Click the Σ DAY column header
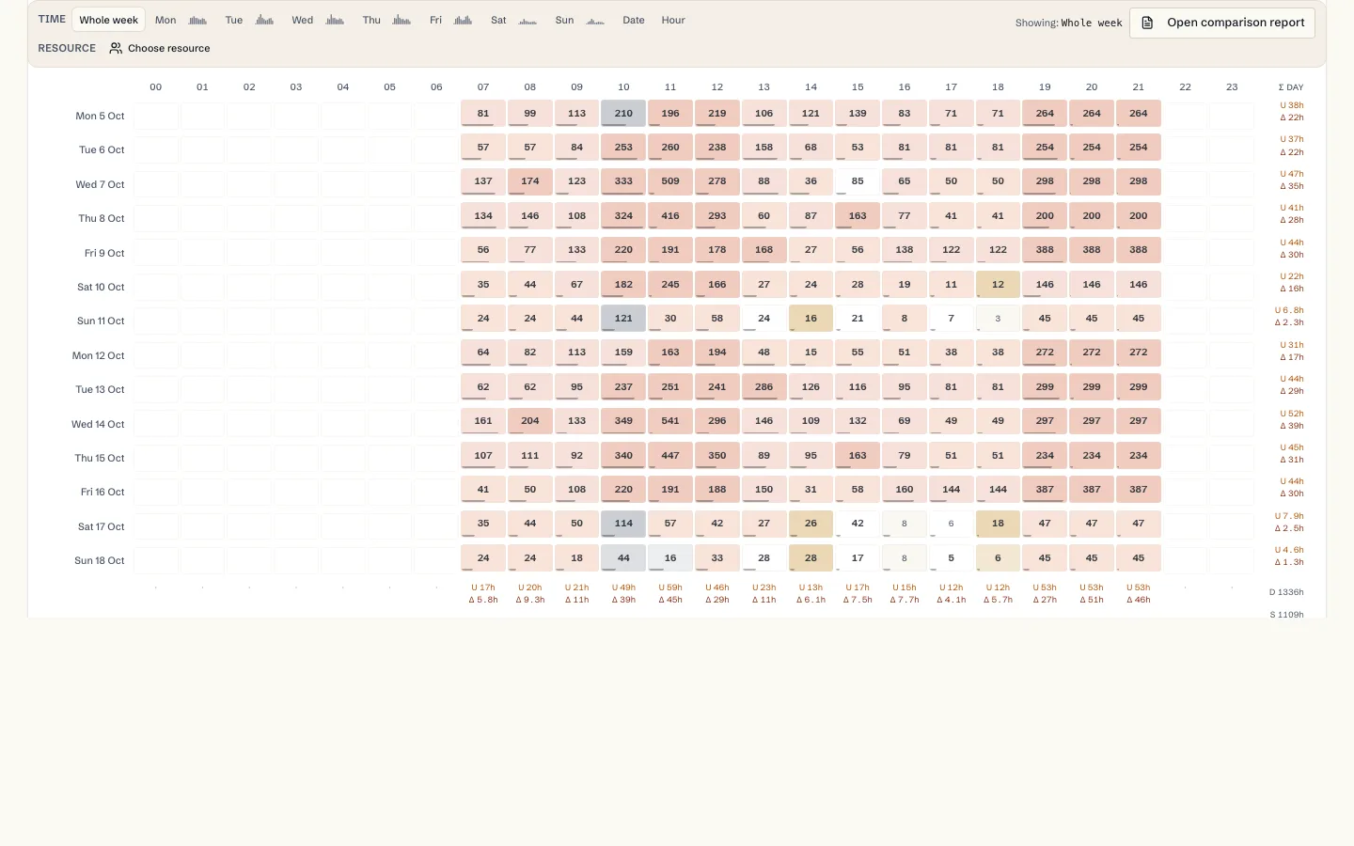This screenshot has height=846, width=1354. click(1291, 87)
